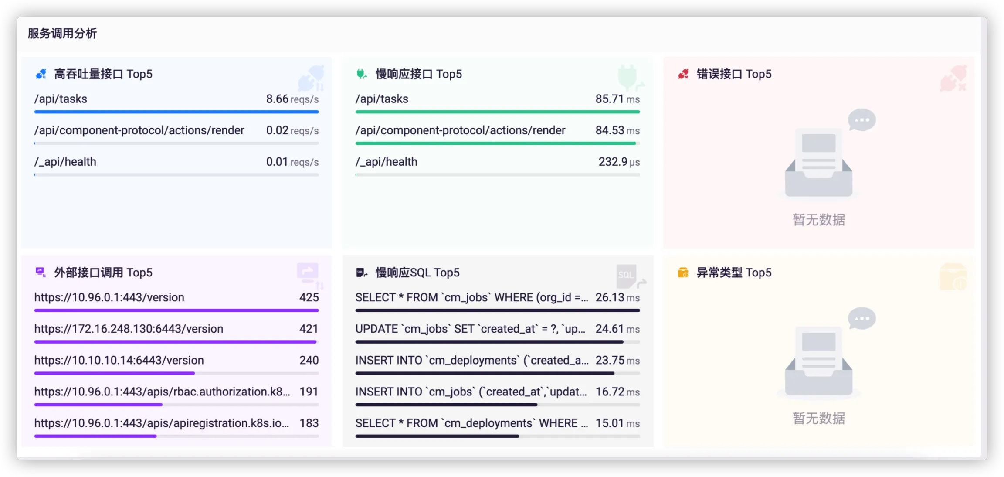
Task: Select the rbac.authorization.k8s external call row
Action: 162,392
